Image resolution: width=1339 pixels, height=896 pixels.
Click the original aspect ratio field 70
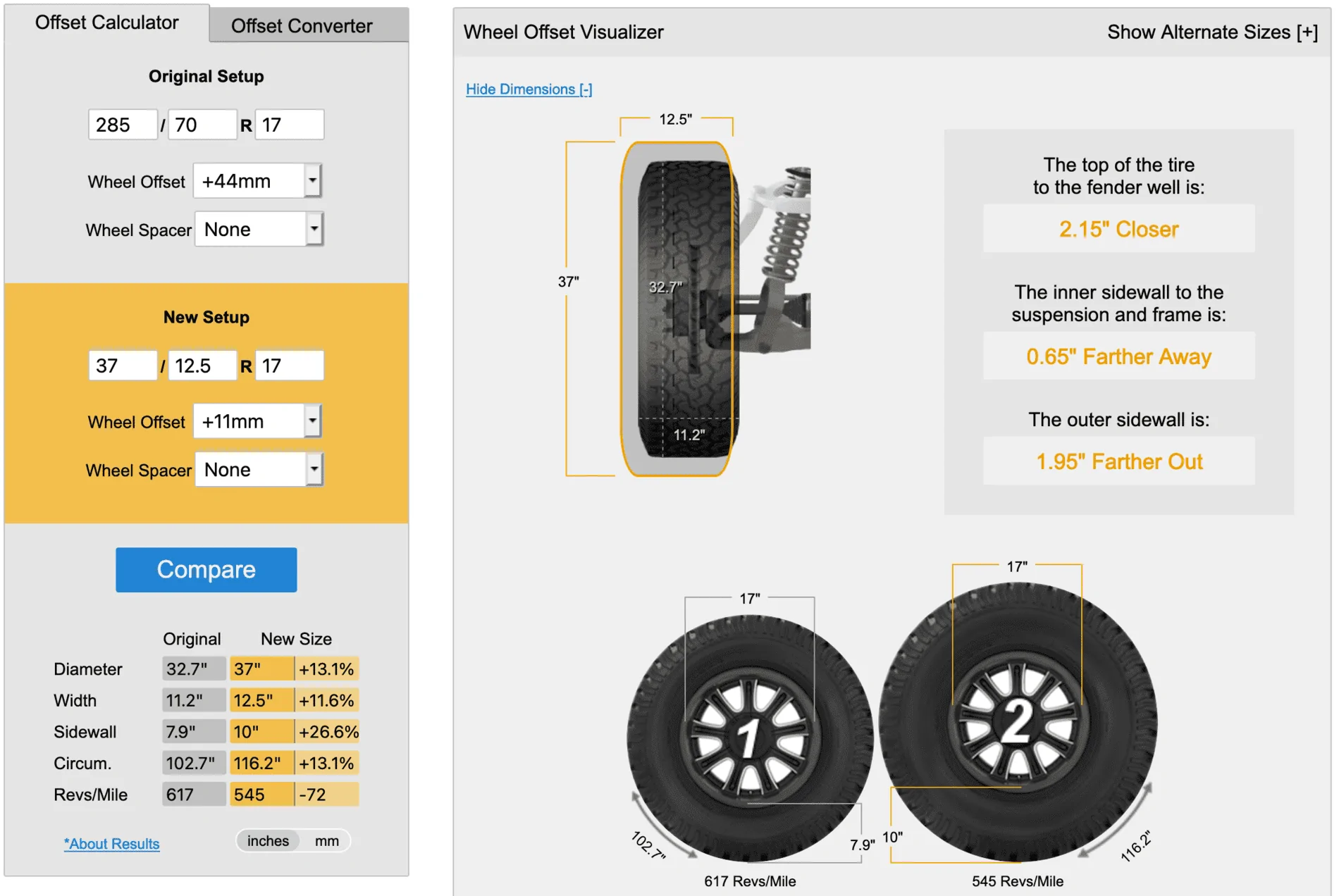202,125
